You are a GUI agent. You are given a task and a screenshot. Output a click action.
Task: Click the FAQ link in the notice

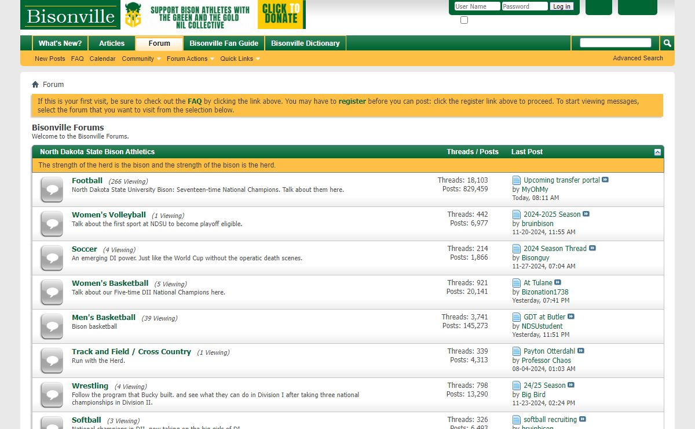(195, 101)
